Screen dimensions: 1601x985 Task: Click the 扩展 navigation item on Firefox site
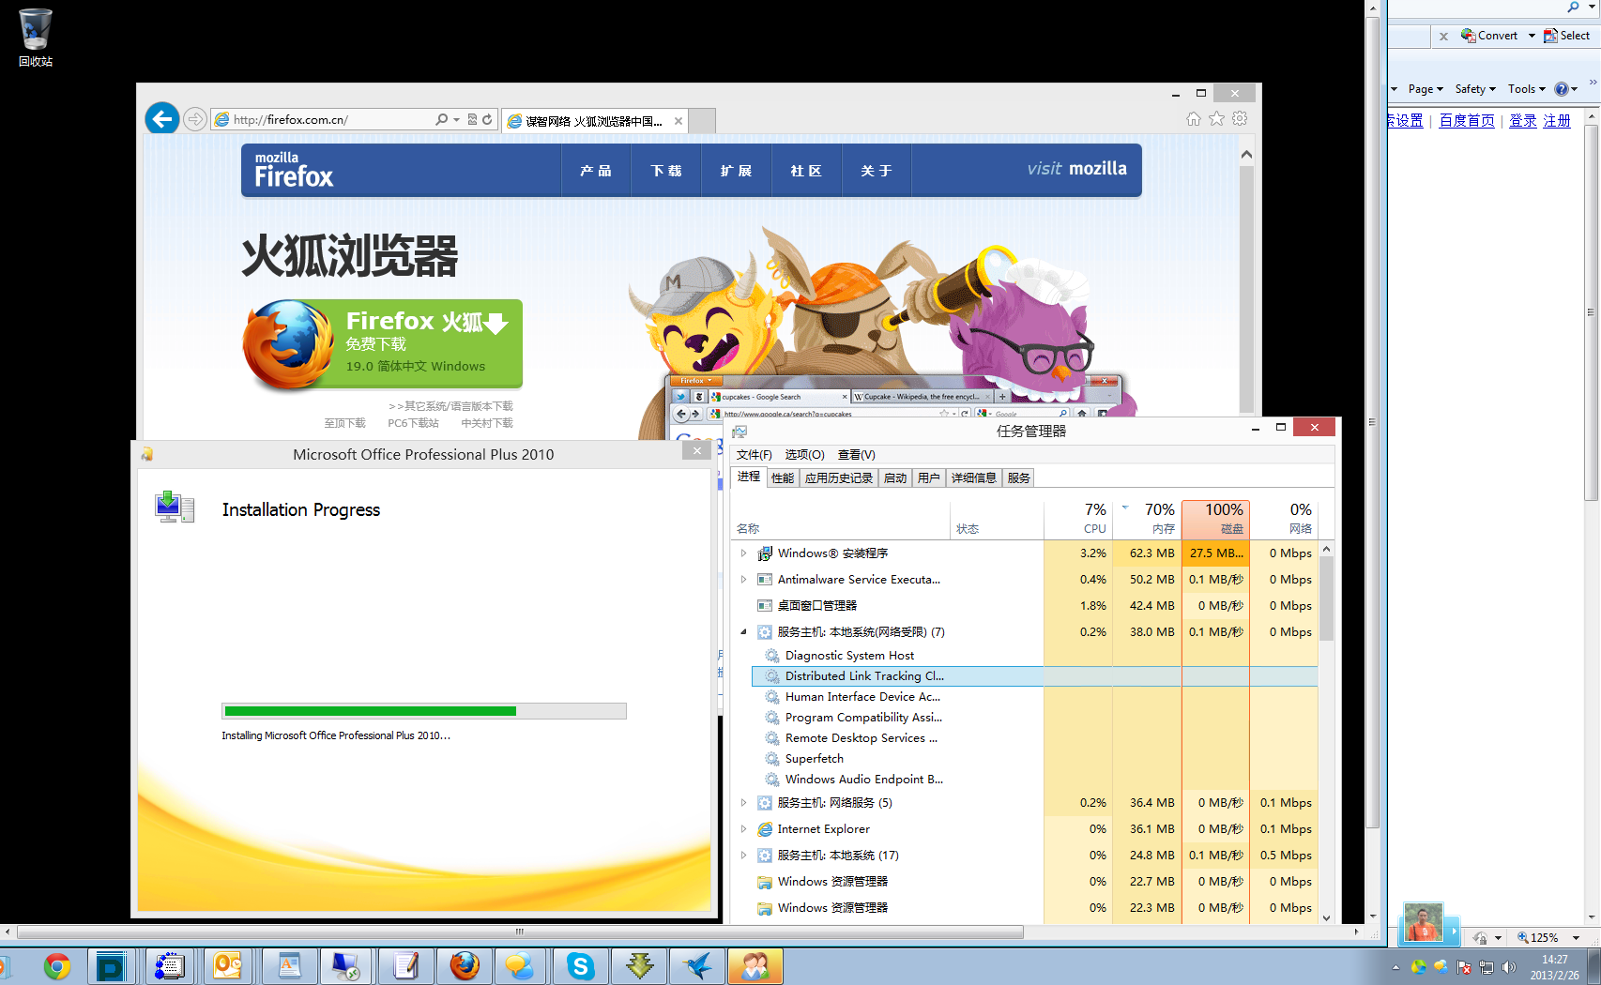click(x=737, y=171)
